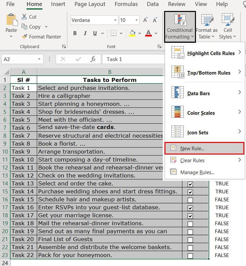Toggle Bold formatting

(x=75, y=33)
